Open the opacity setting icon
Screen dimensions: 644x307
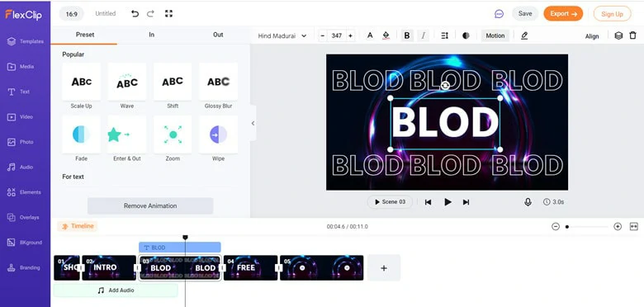(466, 35)
